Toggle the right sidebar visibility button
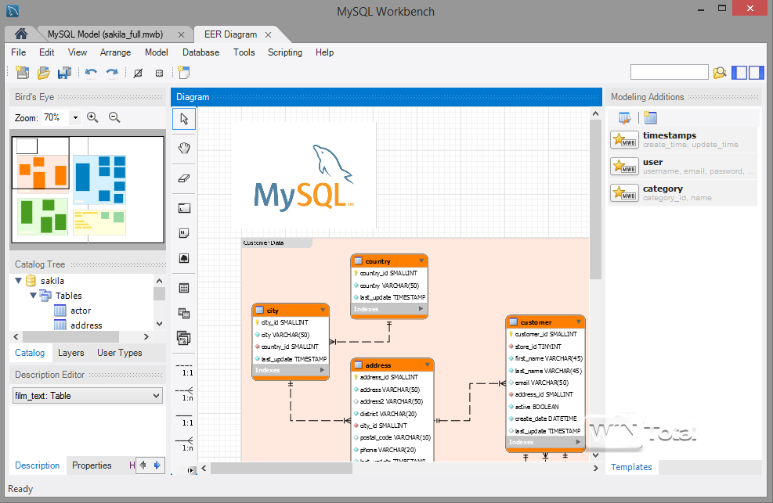This screenshot has width=773, height=503. click(x=756, y=73)
